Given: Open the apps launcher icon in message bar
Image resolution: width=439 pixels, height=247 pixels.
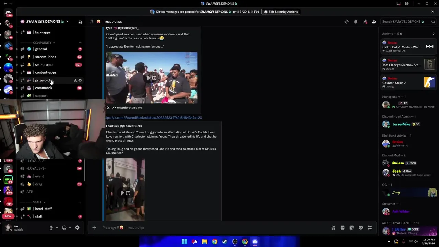Looking at the screenshot, I should pyautogui.click(x=370, y=227).
